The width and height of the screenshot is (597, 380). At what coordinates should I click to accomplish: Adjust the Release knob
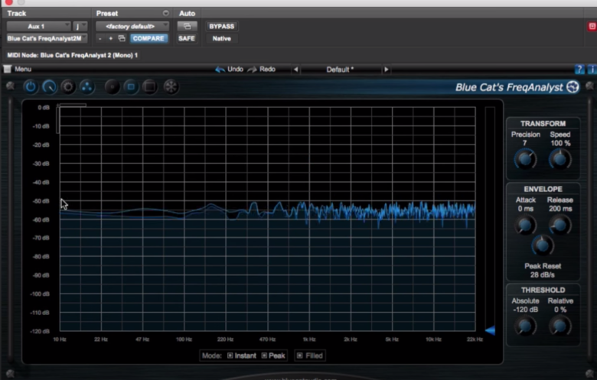(560, 226)
